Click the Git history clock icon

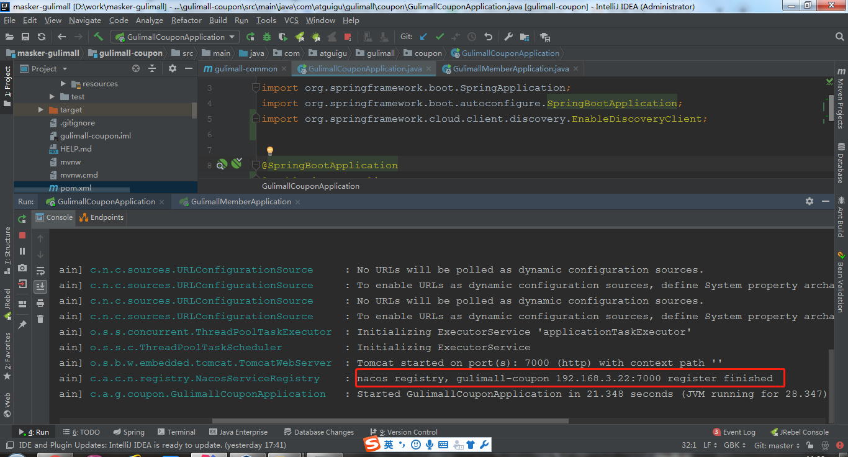pyautogui.click(x=472, y=37)
